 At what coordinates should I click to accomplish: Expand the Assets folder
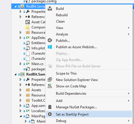point(20,90)
